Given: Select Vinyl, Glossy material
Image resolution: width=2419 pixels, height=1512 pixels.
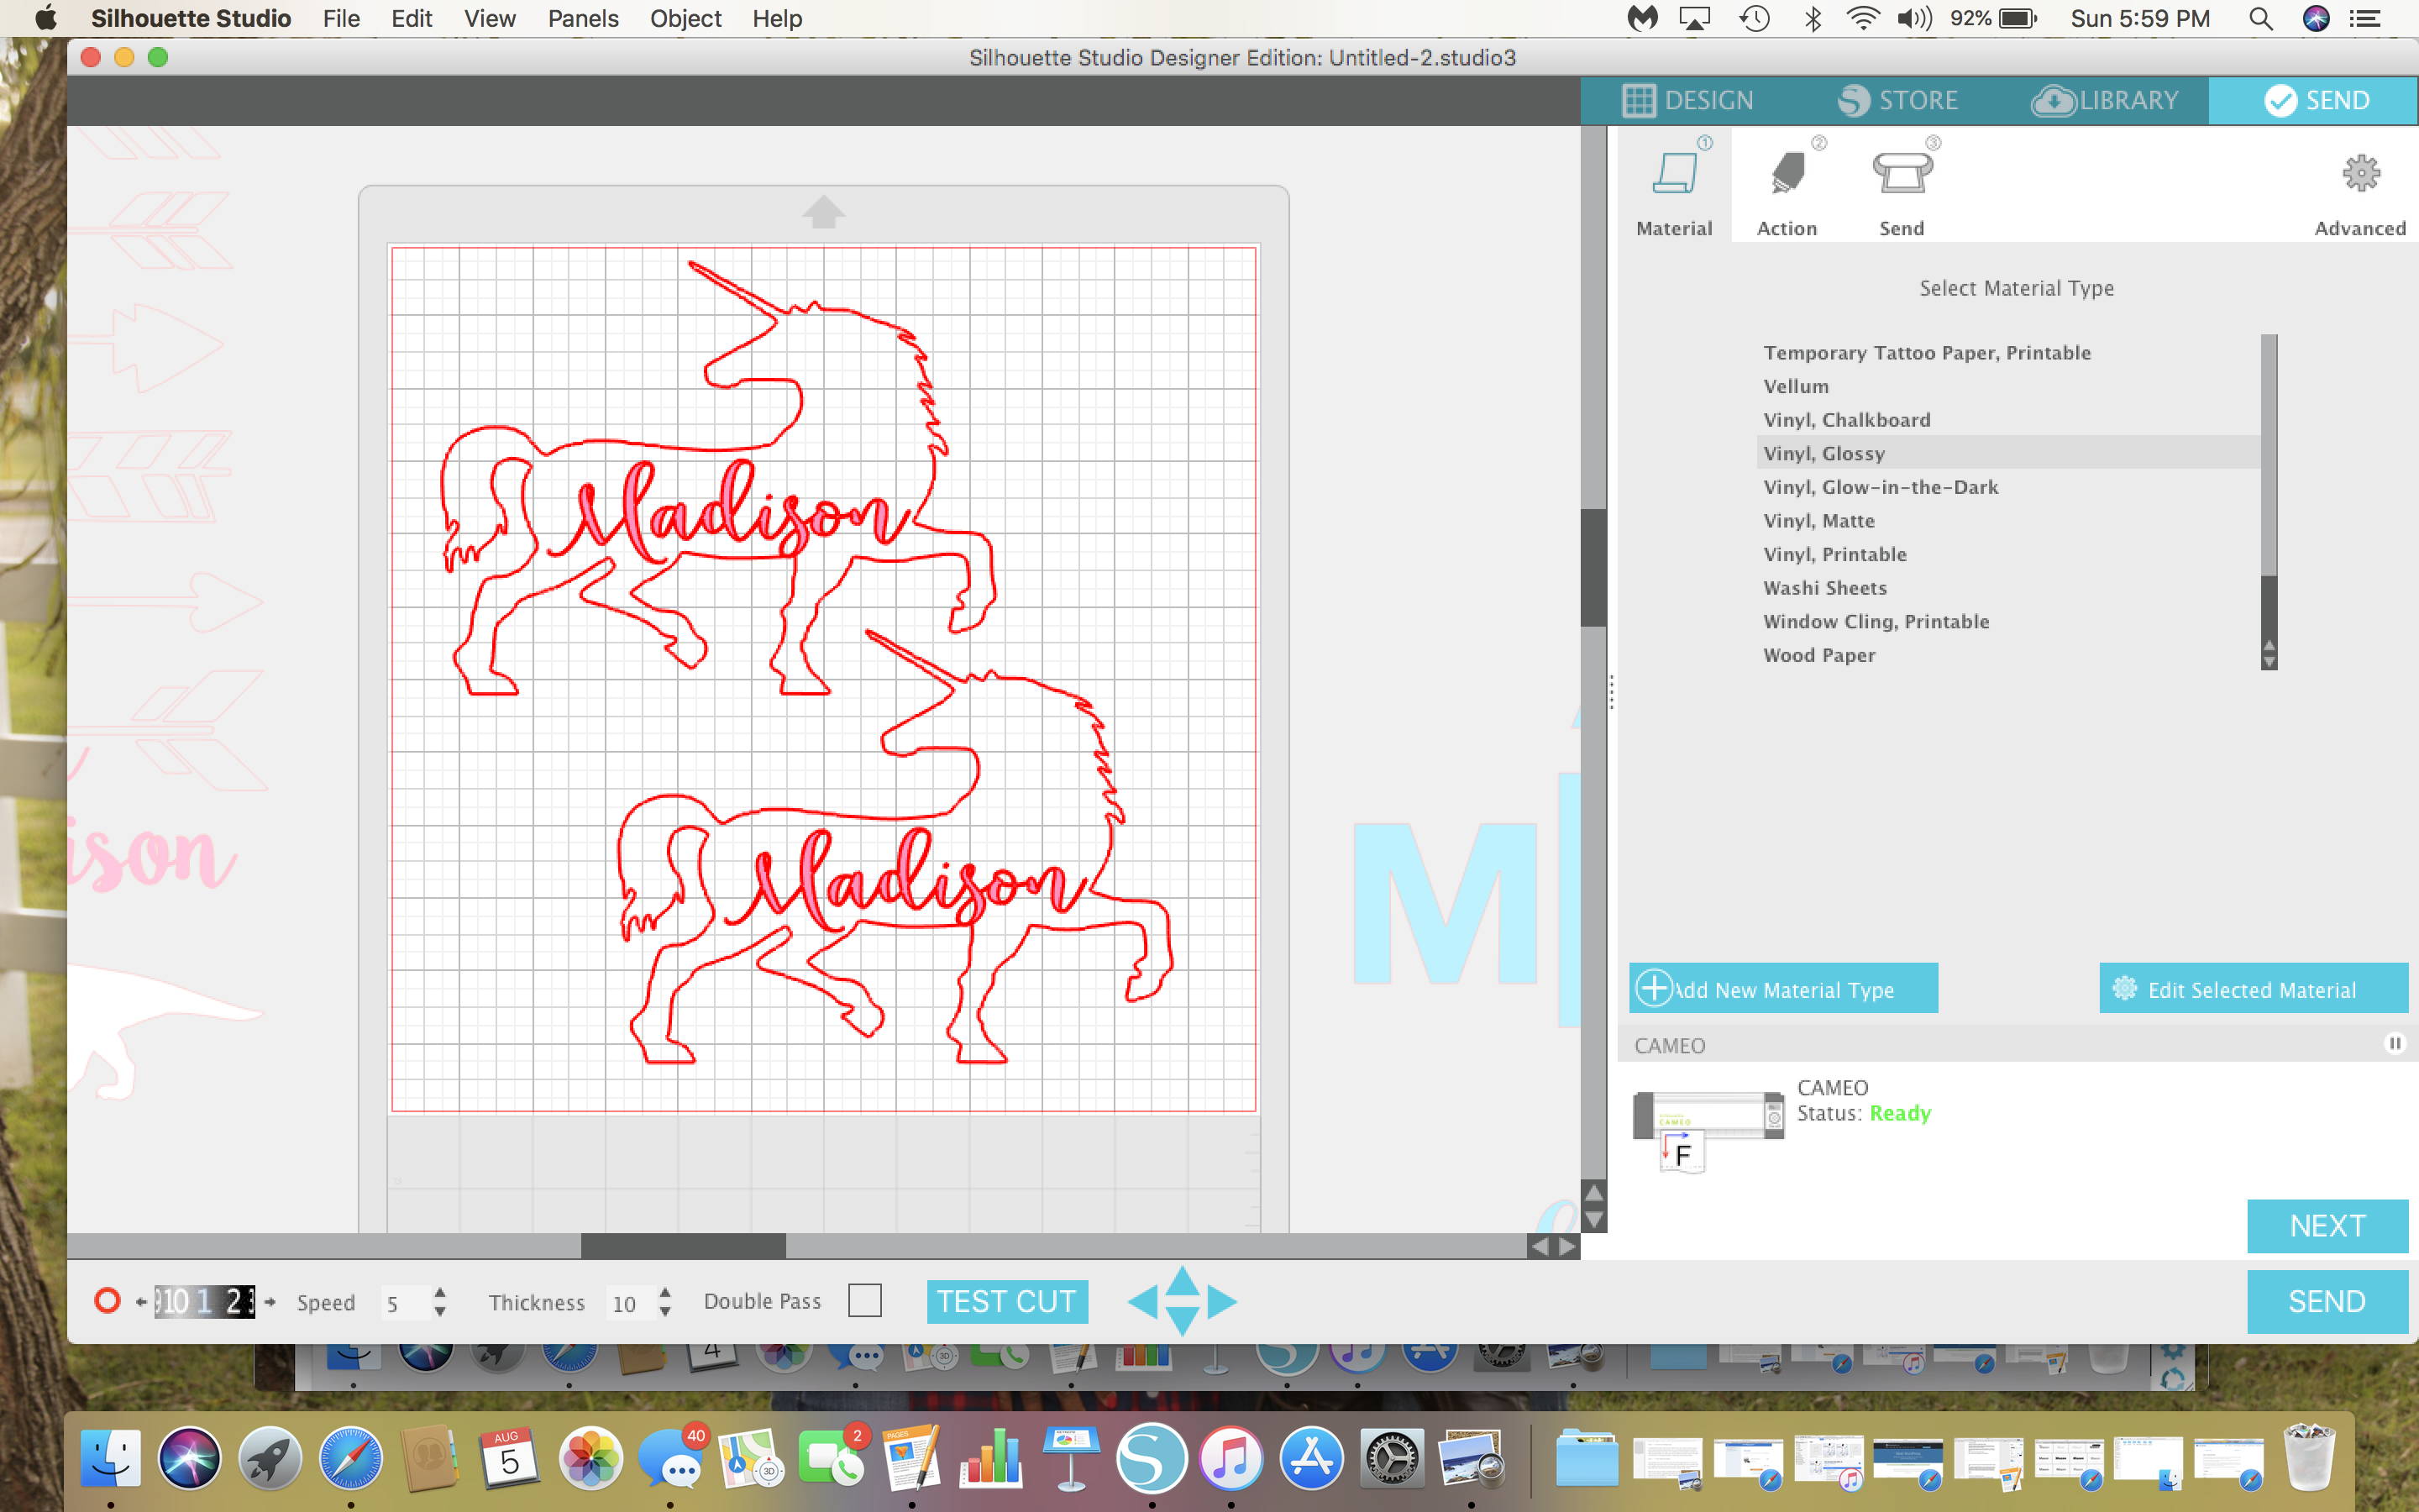Looking at the screenshot, I should [x=2007, y=453].
